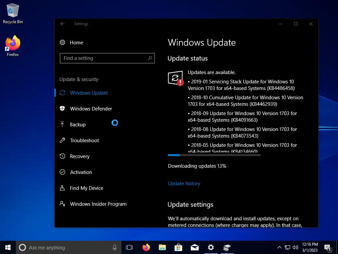Click the Update status heading

point(187,58)
